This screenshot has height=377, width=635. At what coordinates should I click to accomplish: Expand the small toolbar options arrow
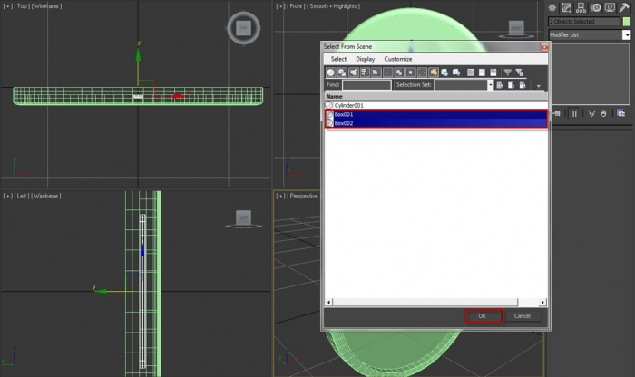tap(539, 86)
